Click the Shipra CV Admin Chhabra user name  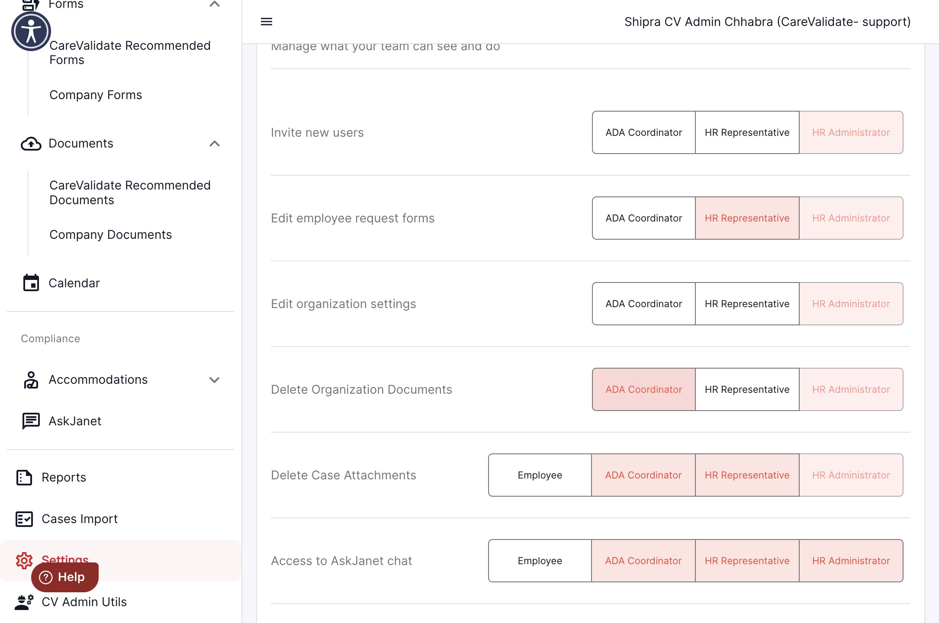tap(767, 22)
